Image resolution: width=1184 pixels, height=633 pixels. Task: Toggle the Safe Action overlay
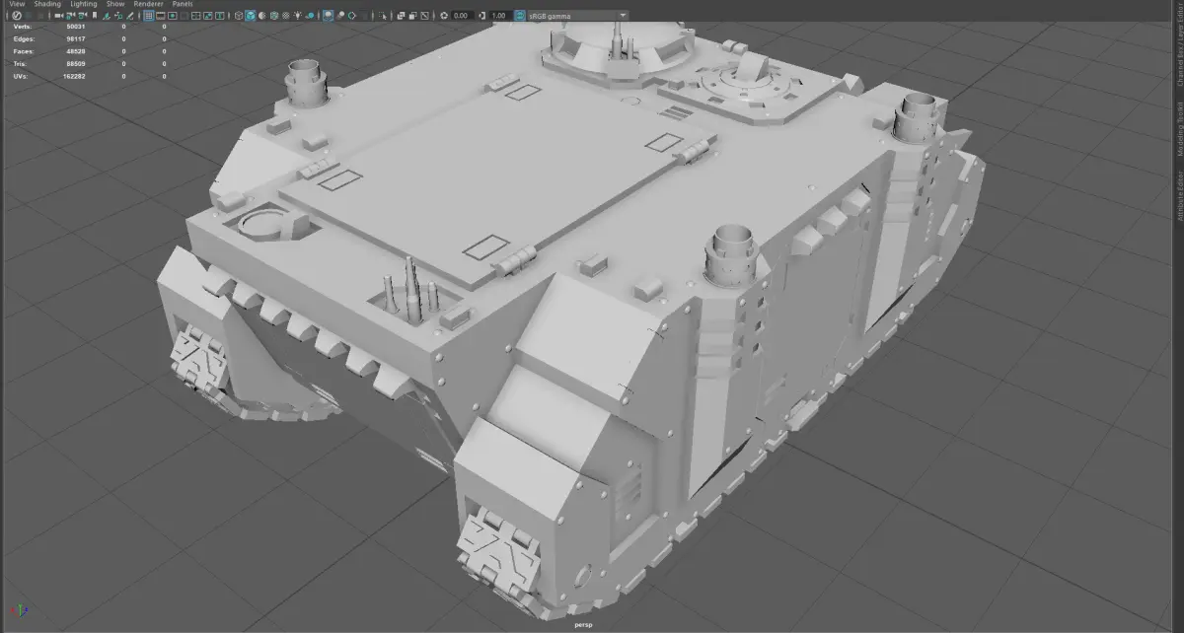[208, 16]
